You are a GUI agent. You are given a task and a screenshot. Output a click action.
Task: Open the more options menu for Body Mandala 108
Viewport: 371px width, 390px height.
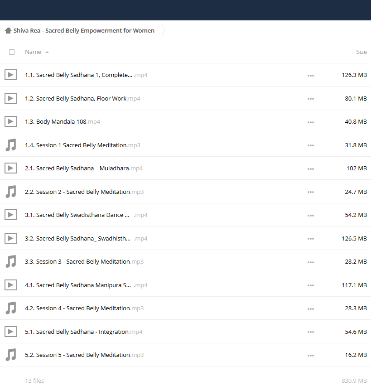(x=311, y=122)
